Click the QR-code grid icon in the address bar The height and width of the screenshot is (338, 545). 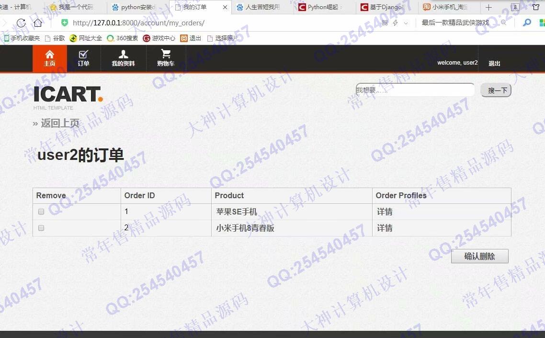click(x=385, y=23)
